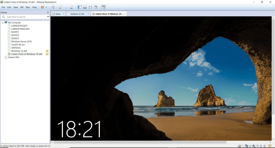Image resolution: width=275 pixels, height=148 pixels.
Task: Enter full screen mode
Action: (90, 7)
